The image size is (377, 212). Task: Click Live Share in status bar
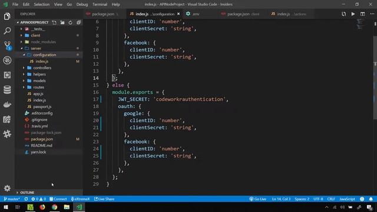pyautogui.click(x=104, y=199)
